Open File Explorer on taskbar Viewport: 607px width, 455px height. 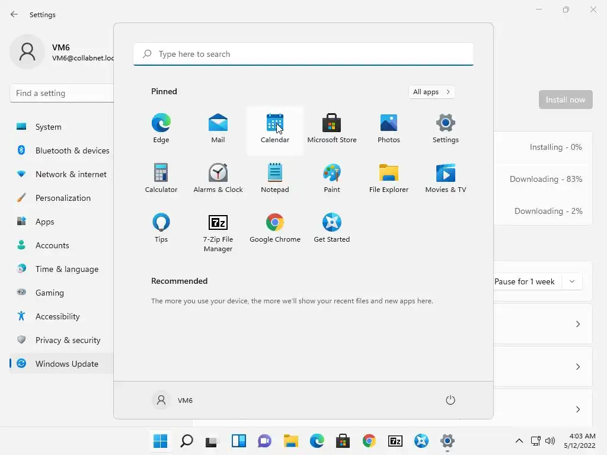coord(290,441)
